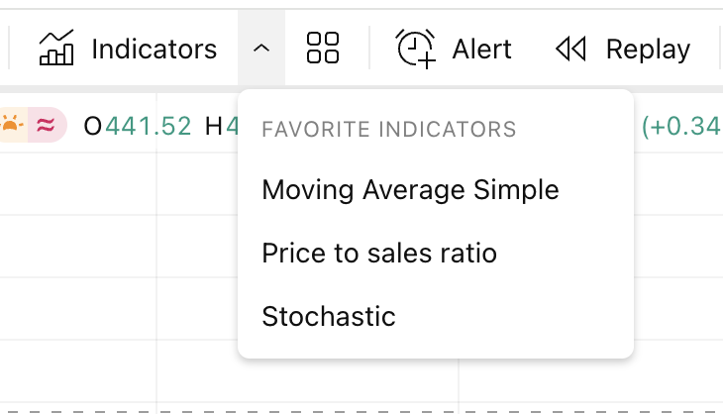Click the pink approximate-sign data status icon
The width and height of the screenshot is (723, 414).
coord(46,125)
